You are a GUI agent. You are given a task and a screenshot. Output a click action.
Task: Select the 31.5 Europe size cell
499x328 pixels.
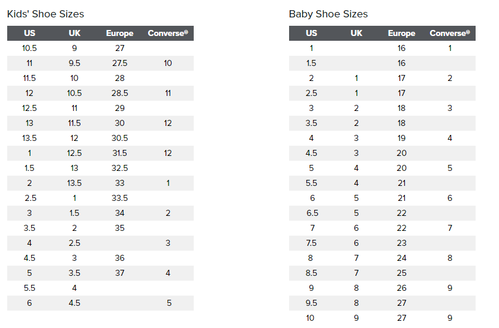pos(119,153)
